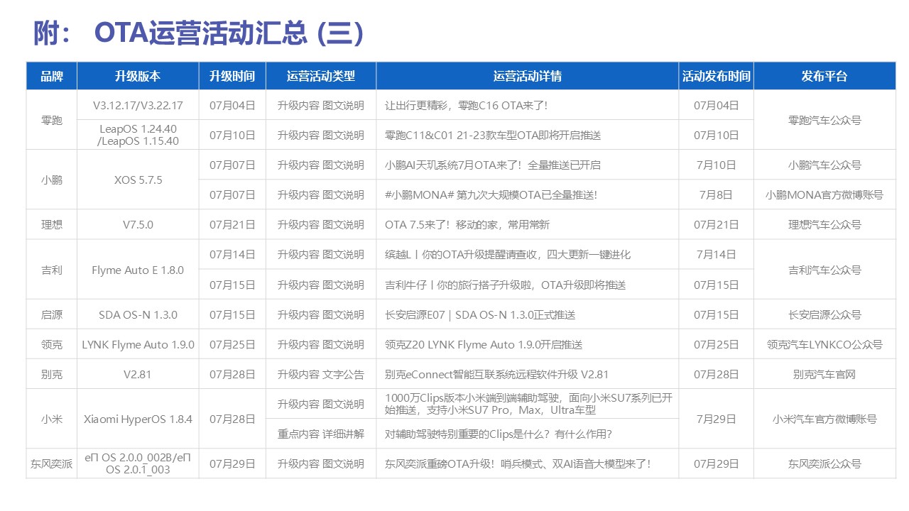Select the 理想汽车公众号 platform cell
Screen dimensions: 909x511
coord(824,224)
